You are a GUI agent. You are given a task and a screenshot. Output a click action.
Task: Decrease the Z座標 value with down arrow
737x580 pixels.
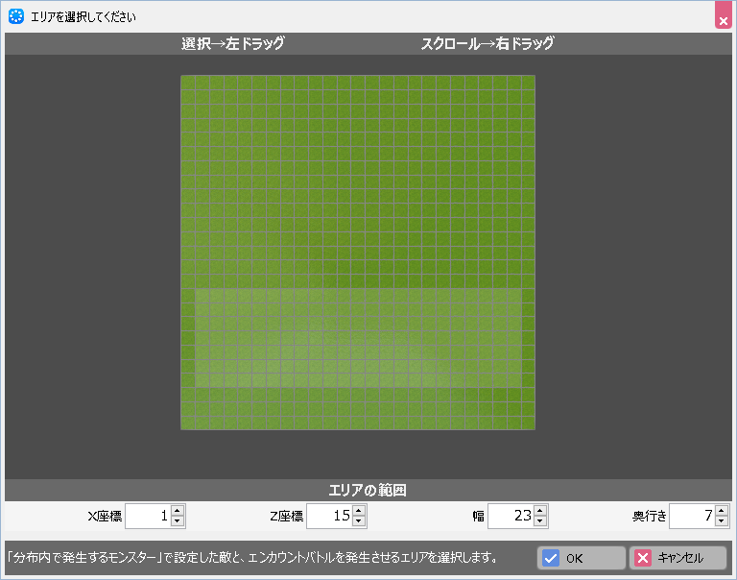point(359,521)
